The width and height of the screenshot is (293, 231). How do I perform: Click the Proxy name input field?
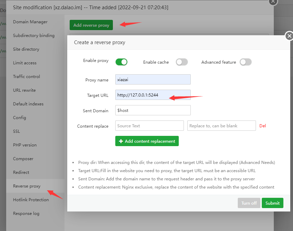tap(153, 80)
